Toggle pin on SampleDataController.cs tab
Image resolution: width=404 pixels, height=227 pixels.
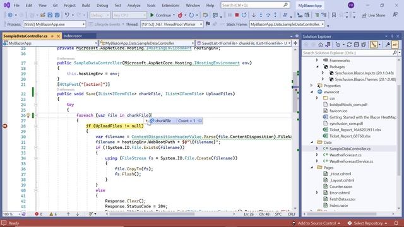click(x=52, y=36)
